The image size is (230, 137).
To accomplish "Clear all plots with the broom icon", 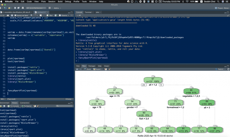I will click(109, 69).
